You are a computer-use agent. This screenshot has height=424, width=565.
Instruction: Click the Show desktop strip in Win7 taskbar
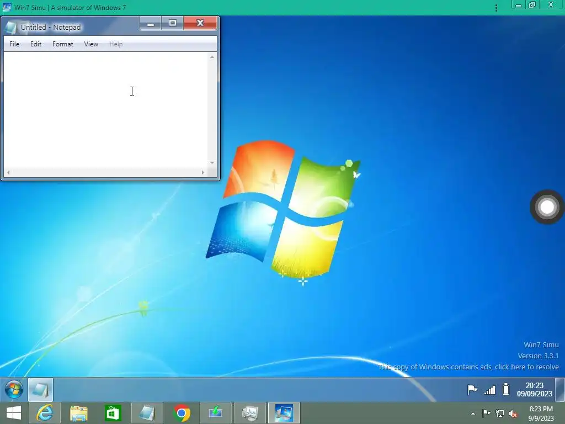click(x=560, y=389)
